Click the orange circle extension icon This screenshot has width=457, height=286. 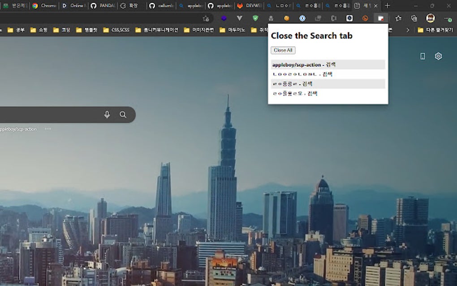[287, 18]
